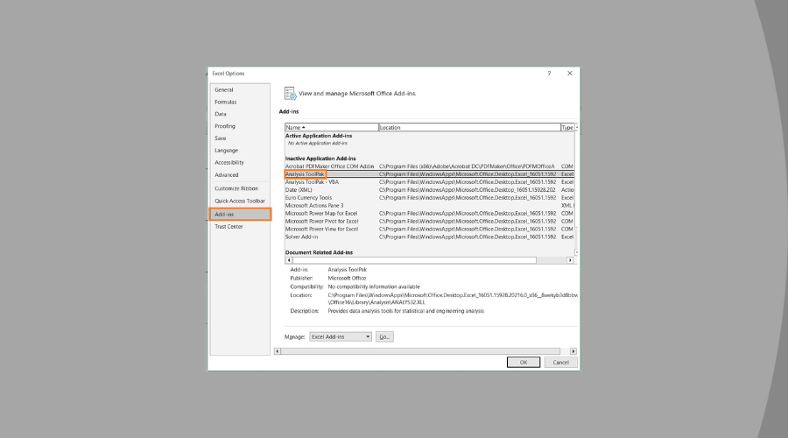Close the Excel Options dialog
Image resolution: width=788 pixels, height=438 pixels.
pyautogui.click(x=570, y=74)
